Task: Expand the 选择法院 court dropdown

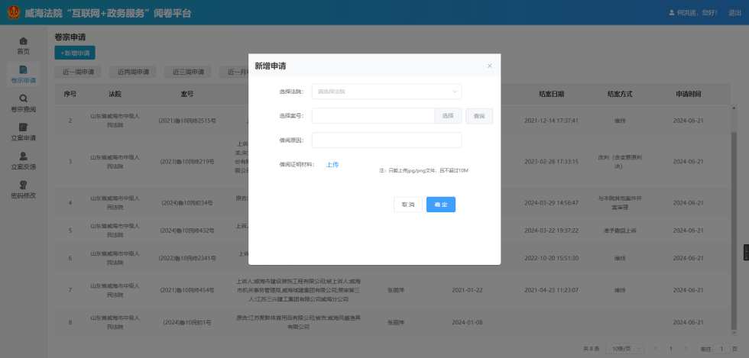Action: pyautogui.click(x=387, y=92)
